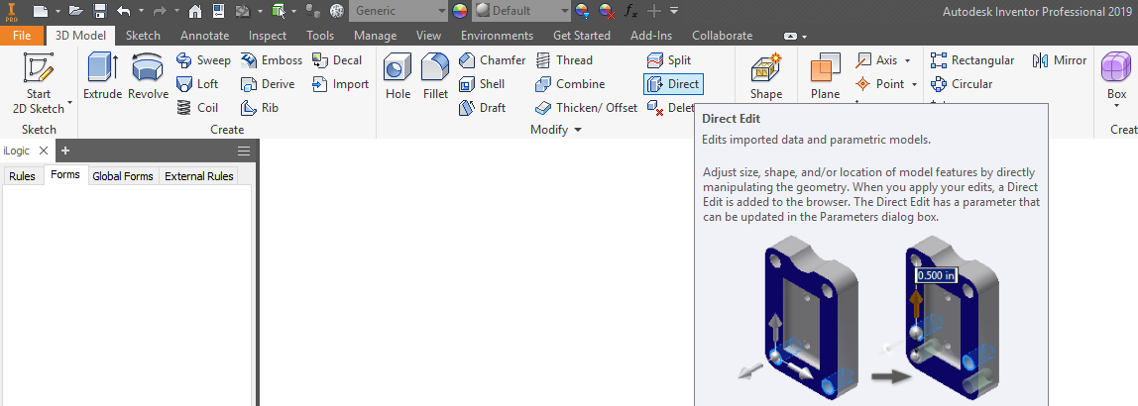Add a new browser panel with plus

(x=65, y=151)
